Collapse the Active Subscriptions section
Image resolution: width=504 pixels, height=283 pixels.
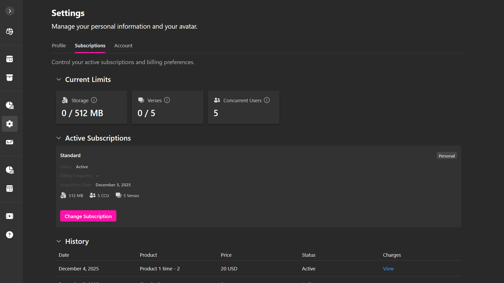click(x=59, y=138)
